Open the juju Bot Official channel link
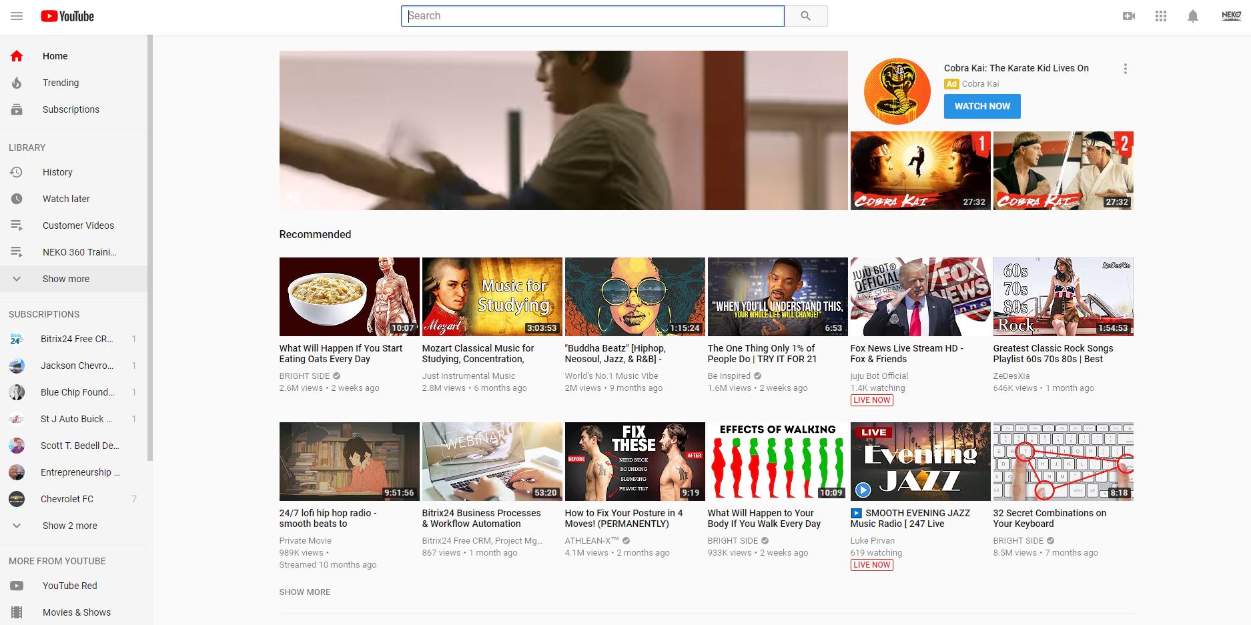 879,376
